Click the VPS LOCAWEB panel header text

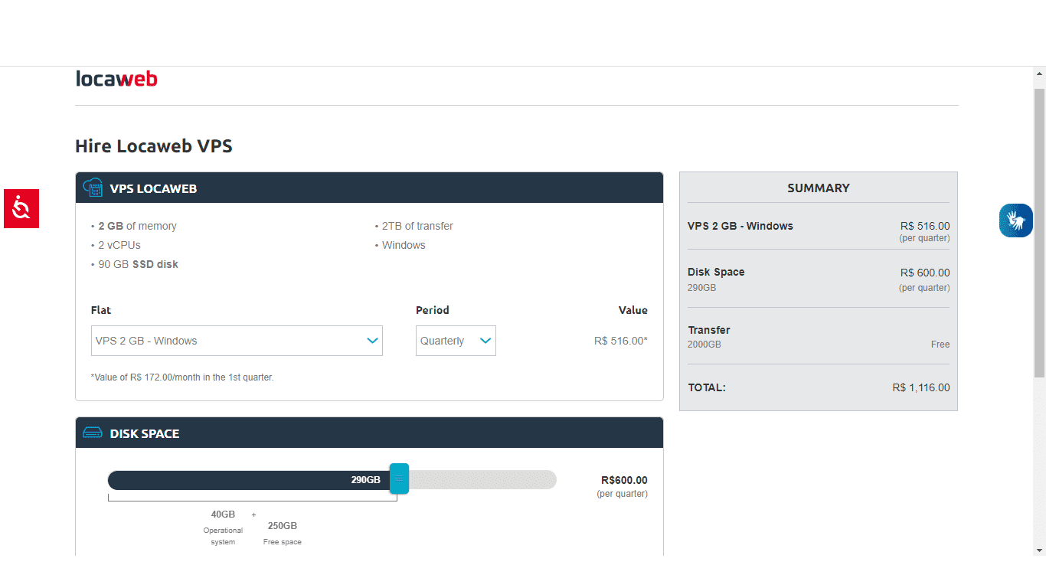coord(153,188)
